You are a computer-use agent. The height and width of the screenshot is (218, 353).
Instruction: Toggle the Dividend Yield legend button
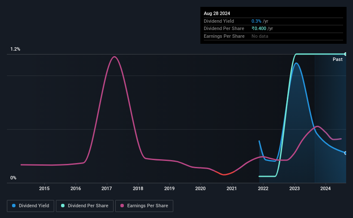tap(31, 206)
